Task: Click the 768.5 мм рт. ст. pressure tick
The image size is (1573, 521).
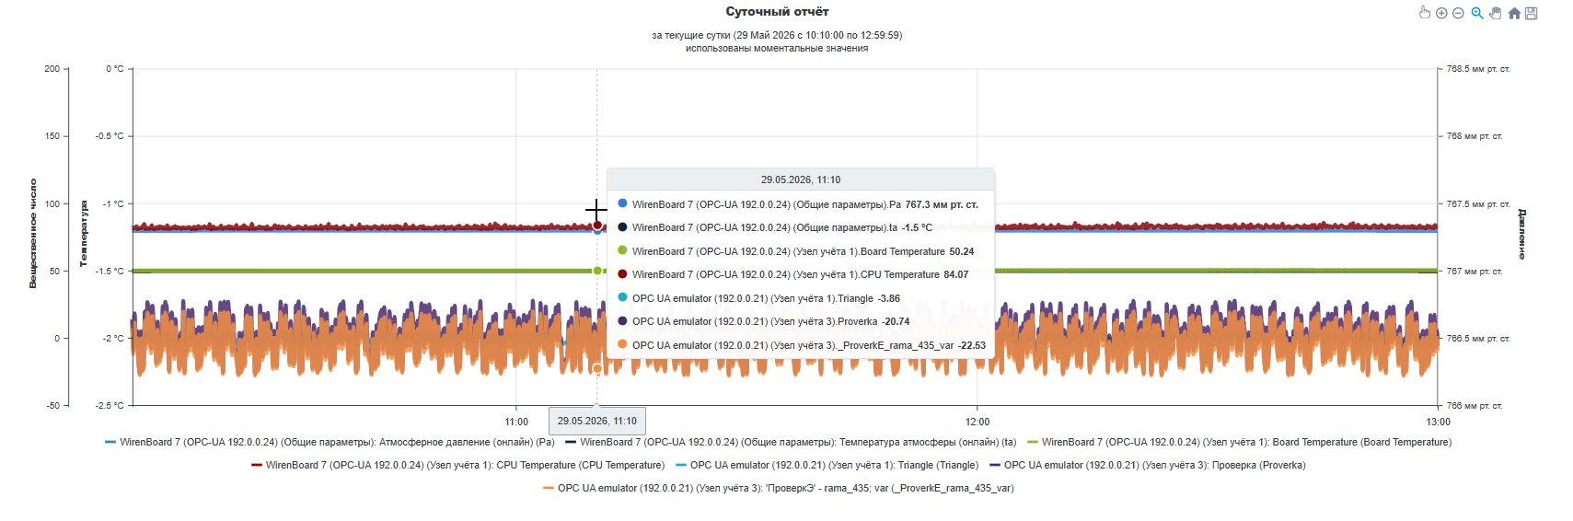Action: point(1478,69)
